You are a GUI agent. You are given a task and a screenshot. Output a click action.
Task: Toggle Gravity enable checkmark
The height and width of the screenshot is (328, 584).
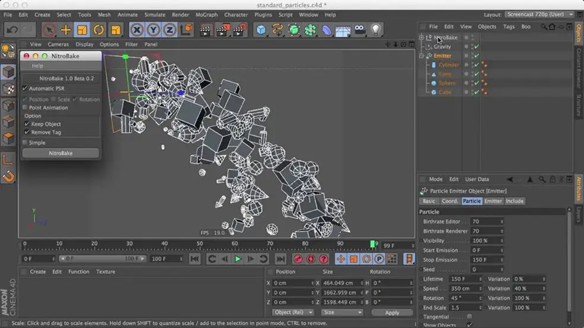point(476,47)
